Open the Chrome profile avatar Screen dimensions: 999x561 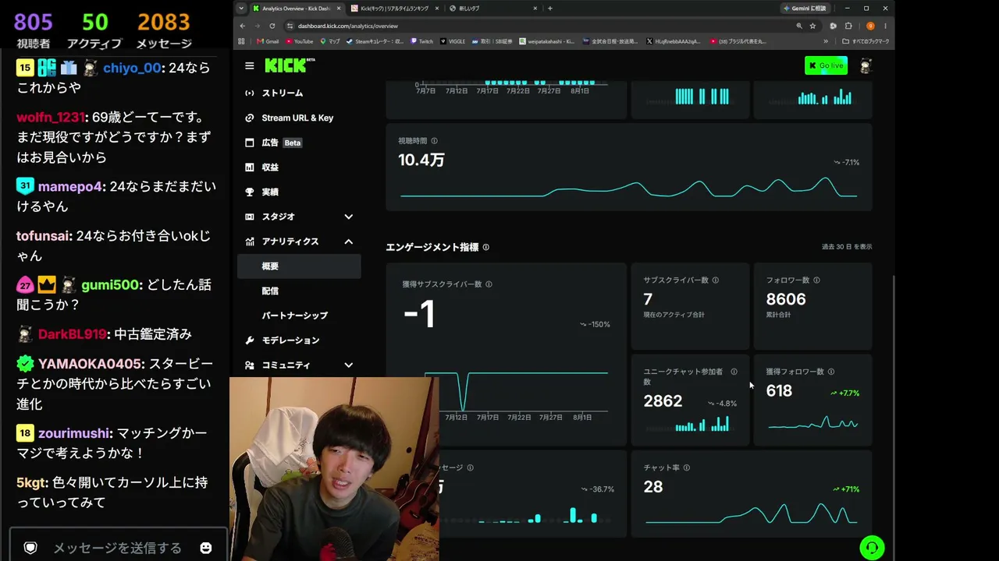click(870, 26)
